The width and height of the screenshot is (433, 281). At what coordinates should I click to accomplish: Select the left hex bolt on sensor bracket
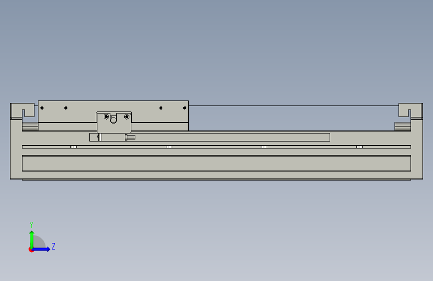pos(106,116)
